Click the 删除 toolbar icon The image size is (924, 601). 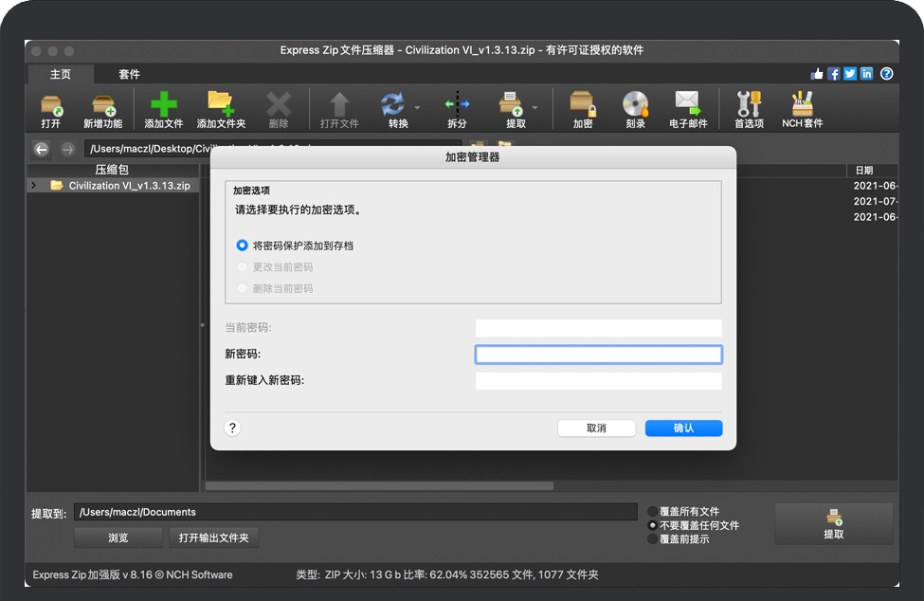(x=279, y=107)
